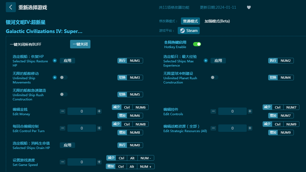Image resolution: width=306 pixels, height=172 pixels.
Task: Click Edit Controls value field
Action: click(232, 111)
